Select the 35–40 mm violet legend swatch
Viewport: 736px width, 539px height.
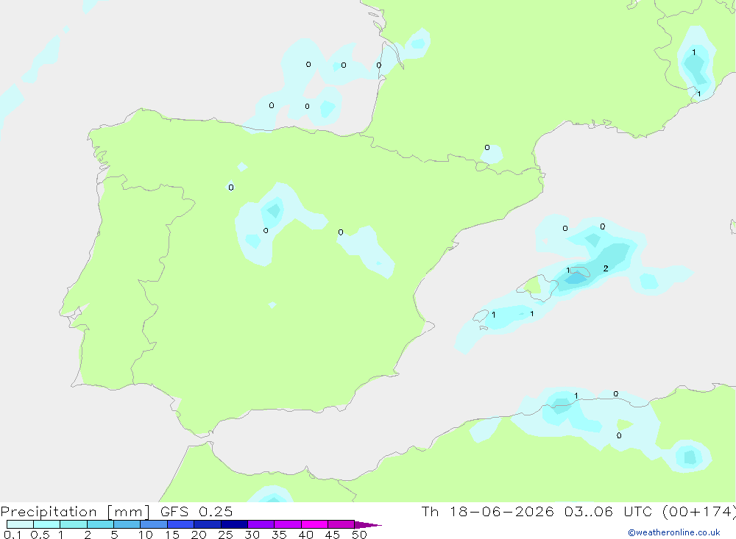(288, 524)
